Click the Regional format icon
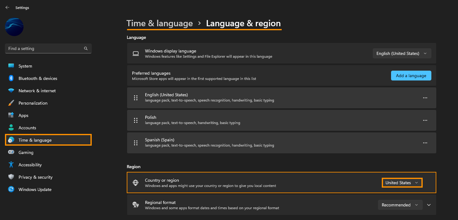 click(135, 205)
